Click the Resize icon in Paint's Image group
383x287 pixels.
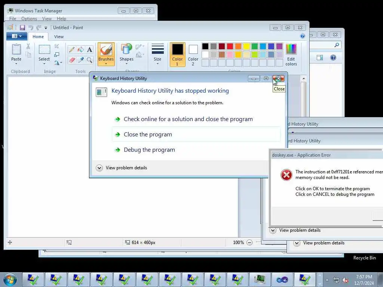57,55
